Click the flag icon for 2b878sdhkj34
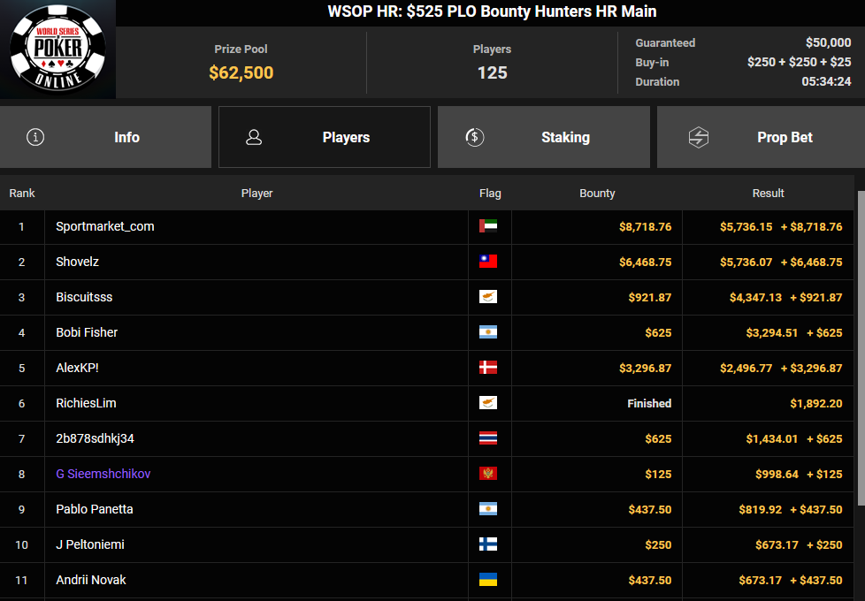Screen dimensions: 865x601 (x=488, y=437)
